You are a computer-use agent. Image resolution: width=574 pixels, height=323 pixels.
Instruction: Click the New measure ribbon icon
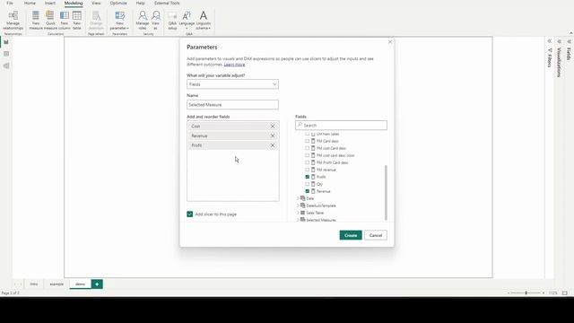point(36,20)
